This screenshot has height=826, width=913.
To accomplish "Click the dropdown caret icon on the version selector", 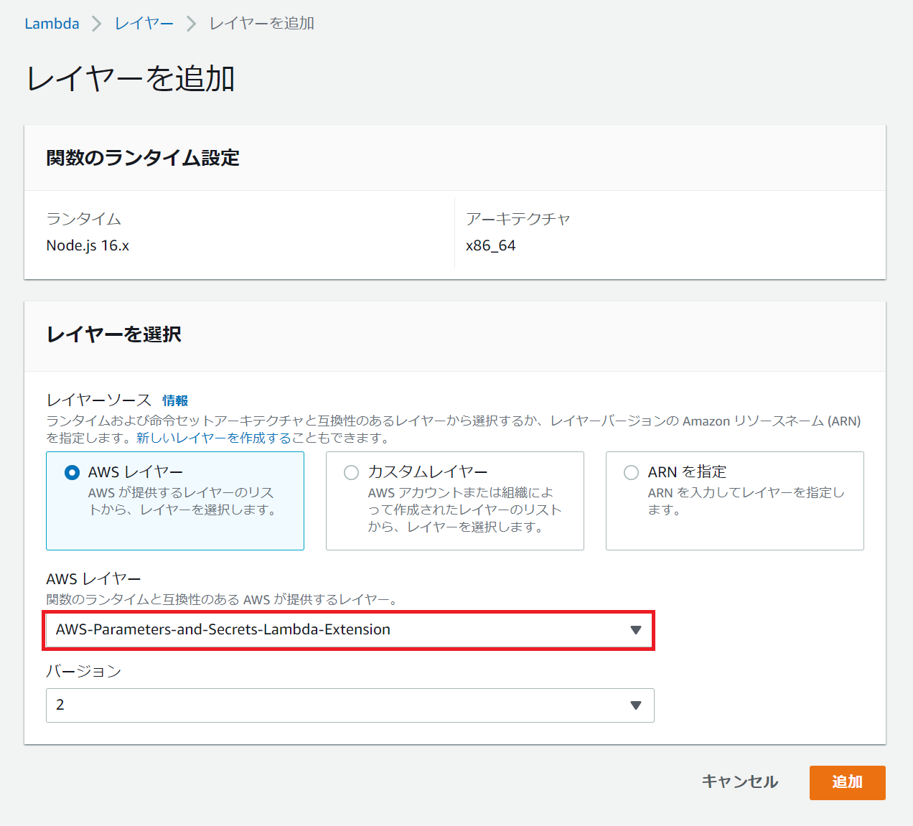I will [635, 705].
